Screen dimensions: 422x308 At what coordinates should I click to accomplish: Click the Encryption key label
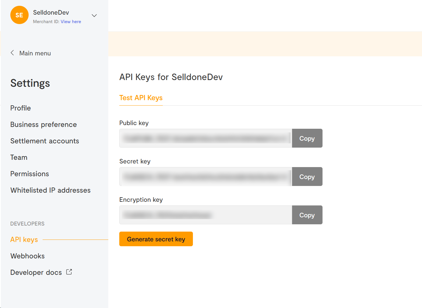tap(141, 200)
